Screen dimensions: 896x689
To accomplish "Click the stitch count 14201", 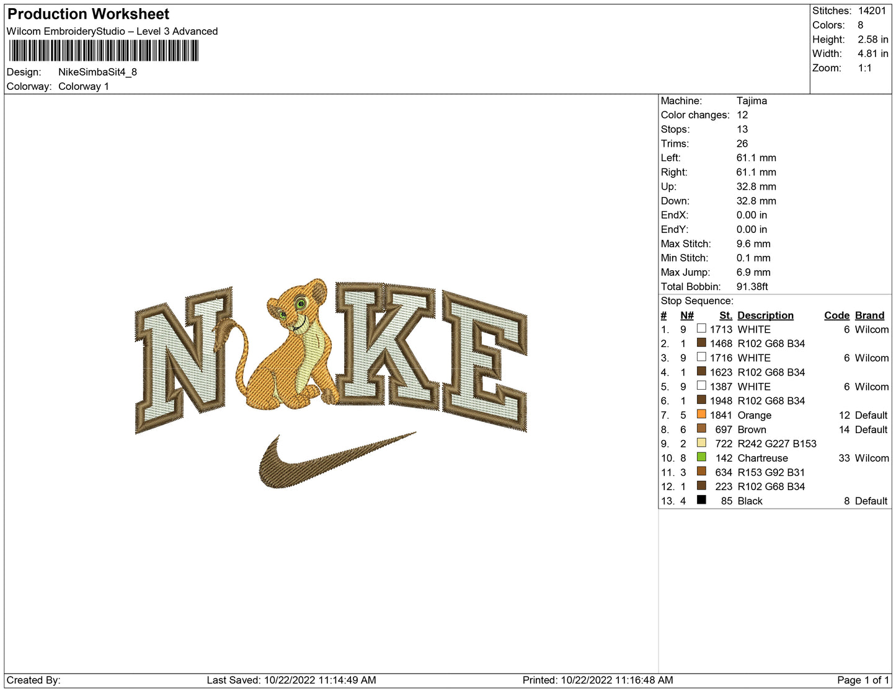I will (872, 11).
